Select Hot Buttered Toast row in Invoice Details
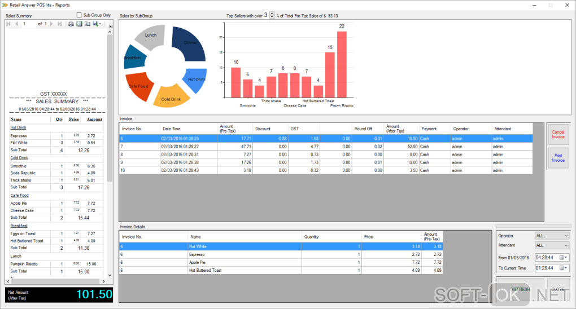This screenshot has height=309, width=576. click(281, 270)
